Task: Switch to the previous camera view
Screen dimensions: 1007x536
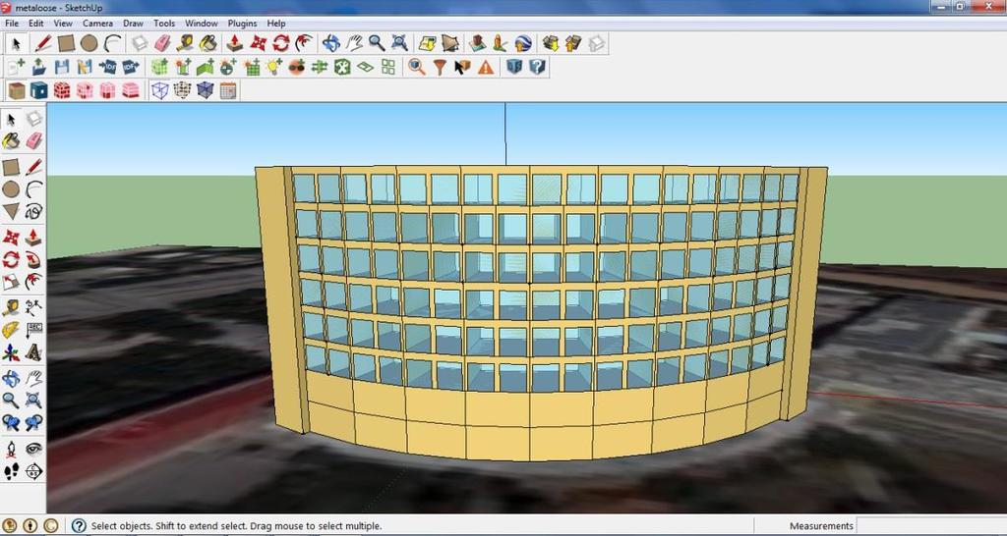Action: pos(11,423)
